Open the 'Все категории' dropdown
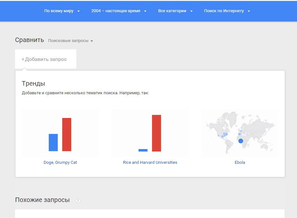This screenshot has width=297, height=218. (175, 11)
